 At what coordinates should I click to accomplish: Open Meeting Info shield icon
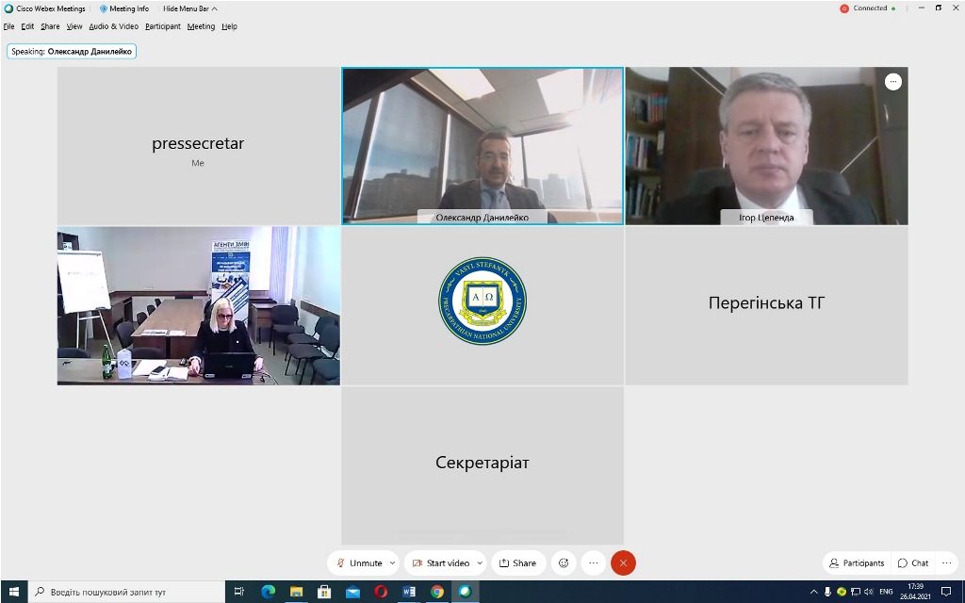coord(104,8)
